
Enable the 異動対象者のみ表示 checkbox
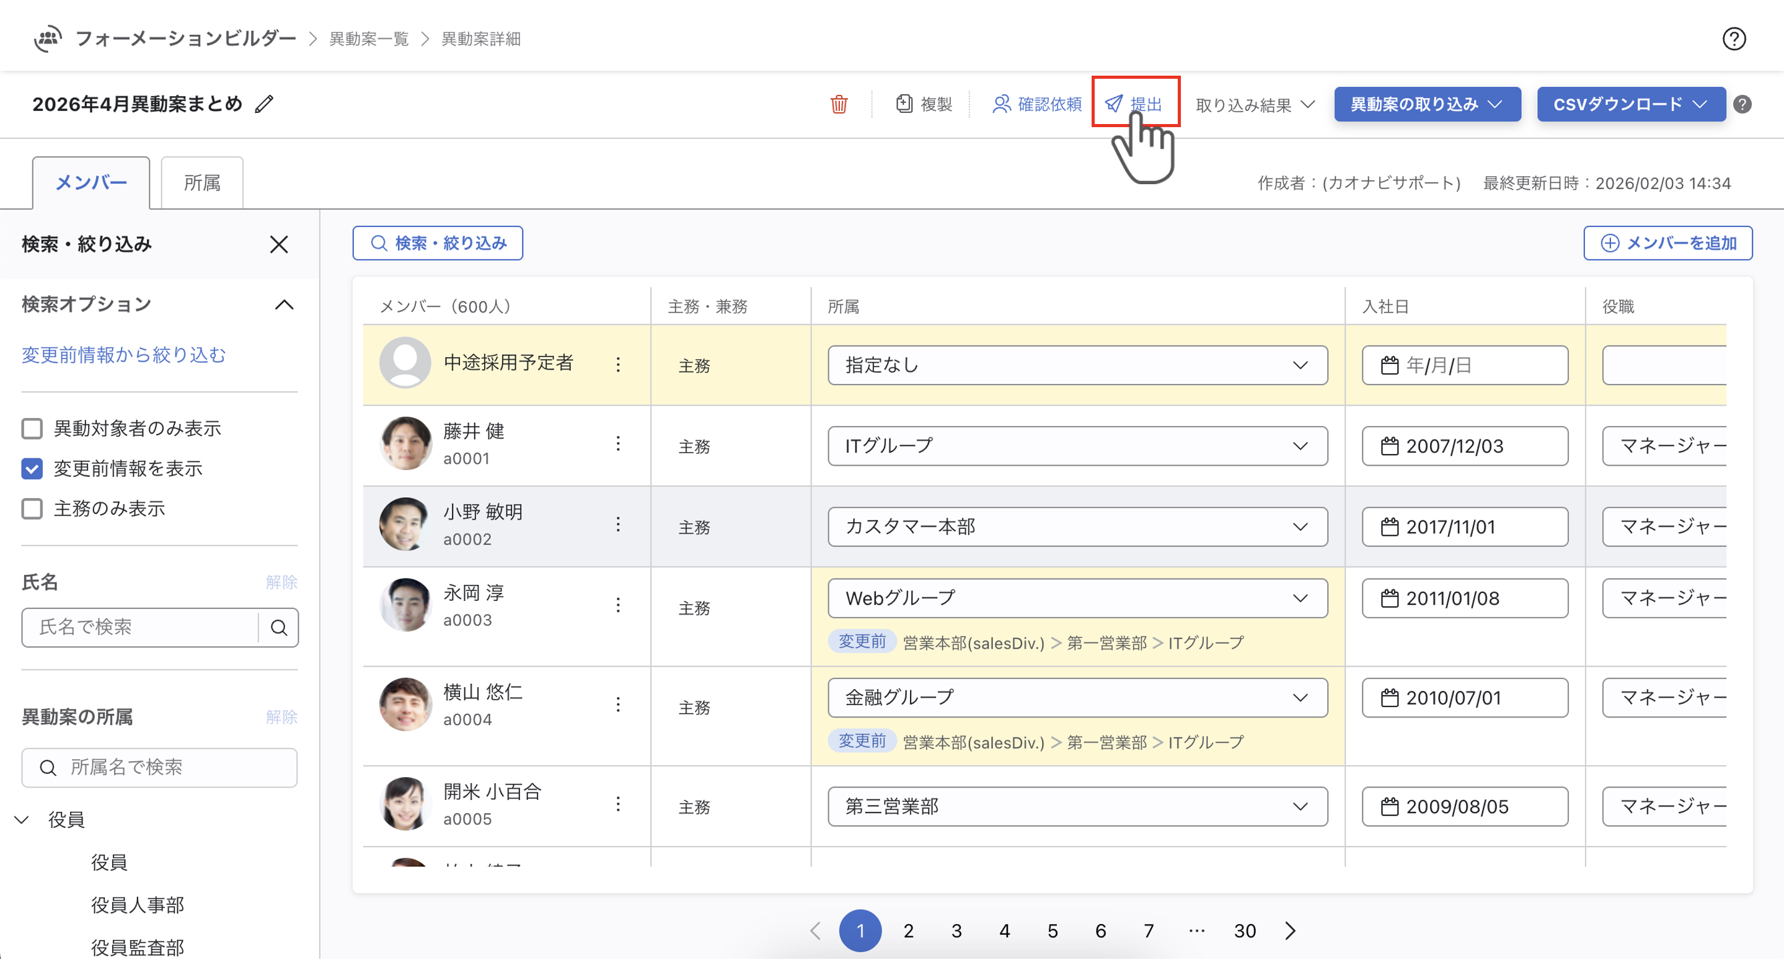point(32,429)
